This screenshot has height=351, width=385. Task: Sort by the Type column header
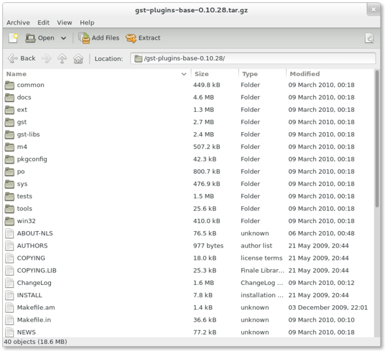[x=262, y=74]
